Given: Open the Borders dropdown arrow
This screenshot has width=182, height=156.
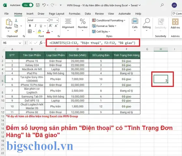Looking at the screenshot, I should coord(34,32).
